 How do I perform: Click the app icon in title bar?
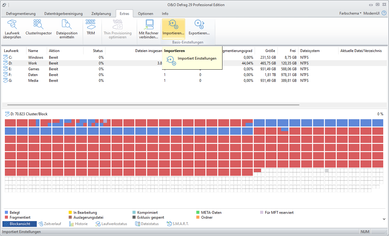pos(4,5)
